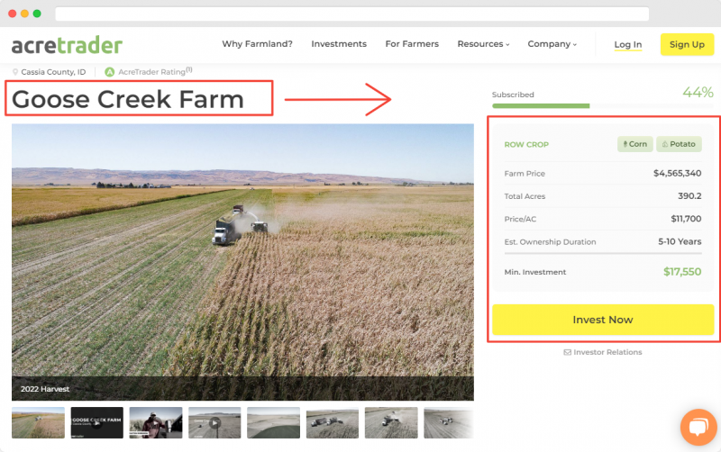
Task: Click the Est. Ownership Duration label
Action: tap(550, 242)
